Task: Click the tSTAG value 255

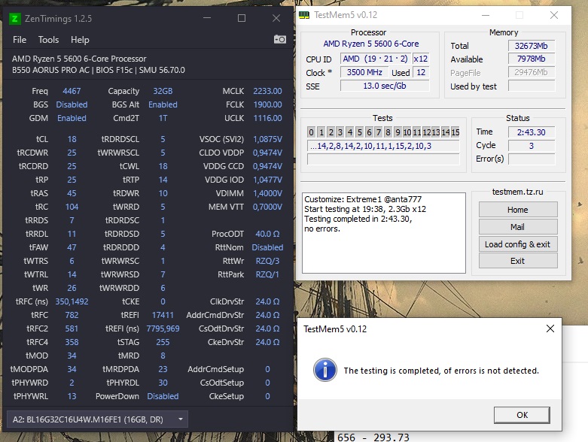Action: [x=163, y=342]
